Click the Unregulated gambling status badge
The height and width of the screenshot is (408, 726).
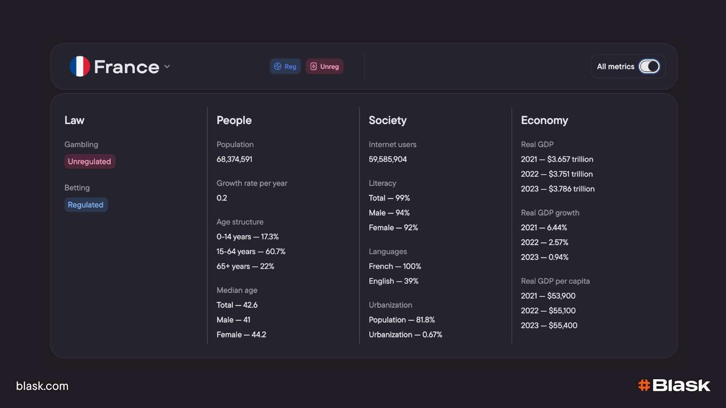tap(89, 161)
